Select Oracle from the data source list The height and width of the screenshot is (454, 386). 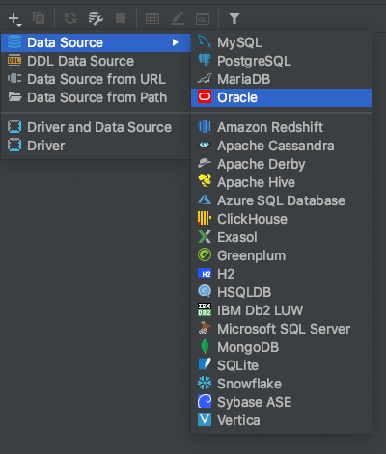[x=281, y=97]
